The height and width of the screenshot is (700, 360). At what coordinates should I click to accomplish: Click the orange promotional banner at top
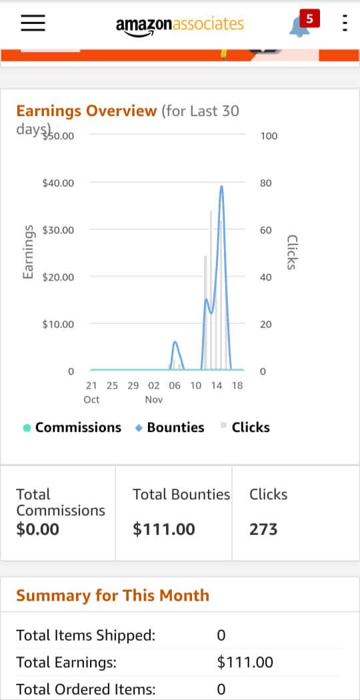click(180, 55)
